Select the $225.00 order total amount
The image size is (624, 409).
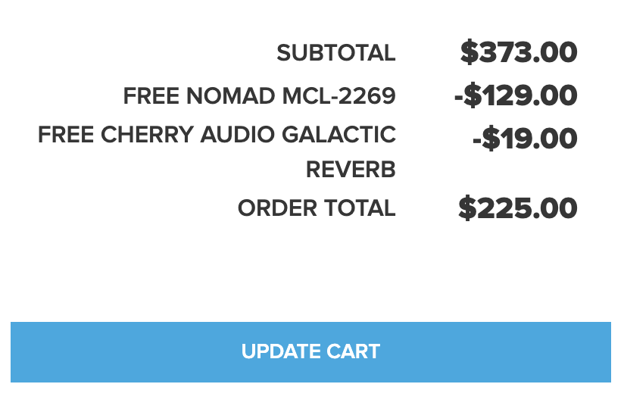[518, 208]
